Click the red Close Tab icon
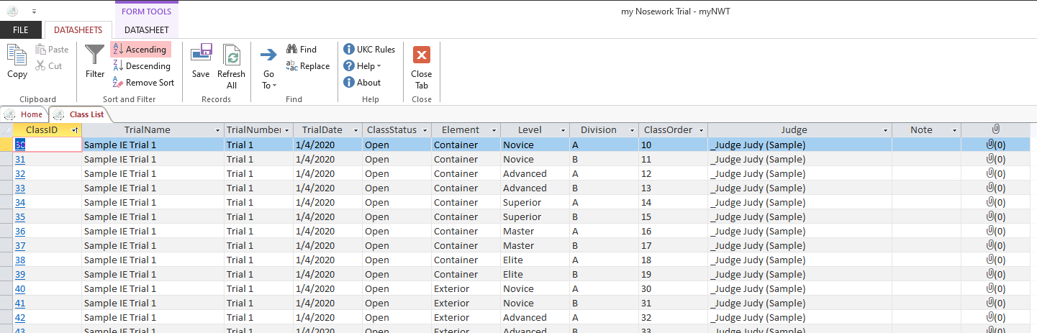The width and height of the screenshot is (1037, 333). [x=422, y=55]
